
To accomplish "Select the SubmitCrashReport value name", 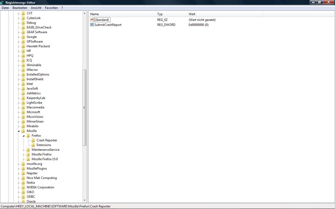I will (x=108, y=25).
